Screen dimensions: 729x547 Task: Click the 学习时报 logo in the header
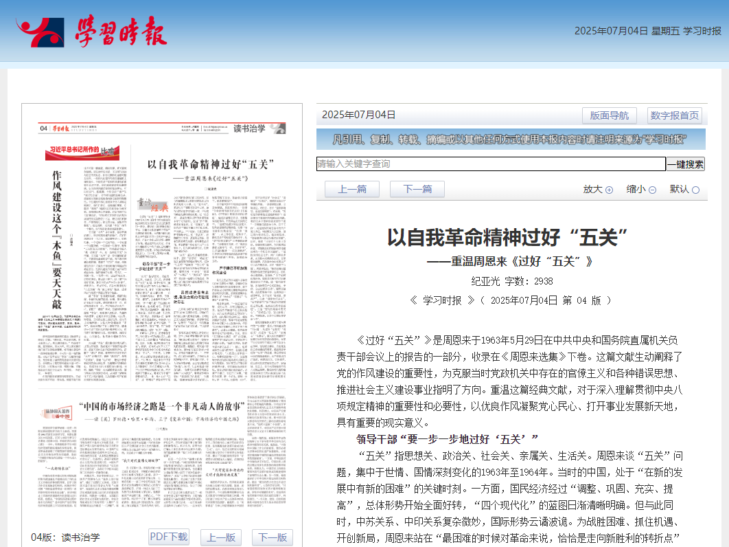(x=91, y=32)
